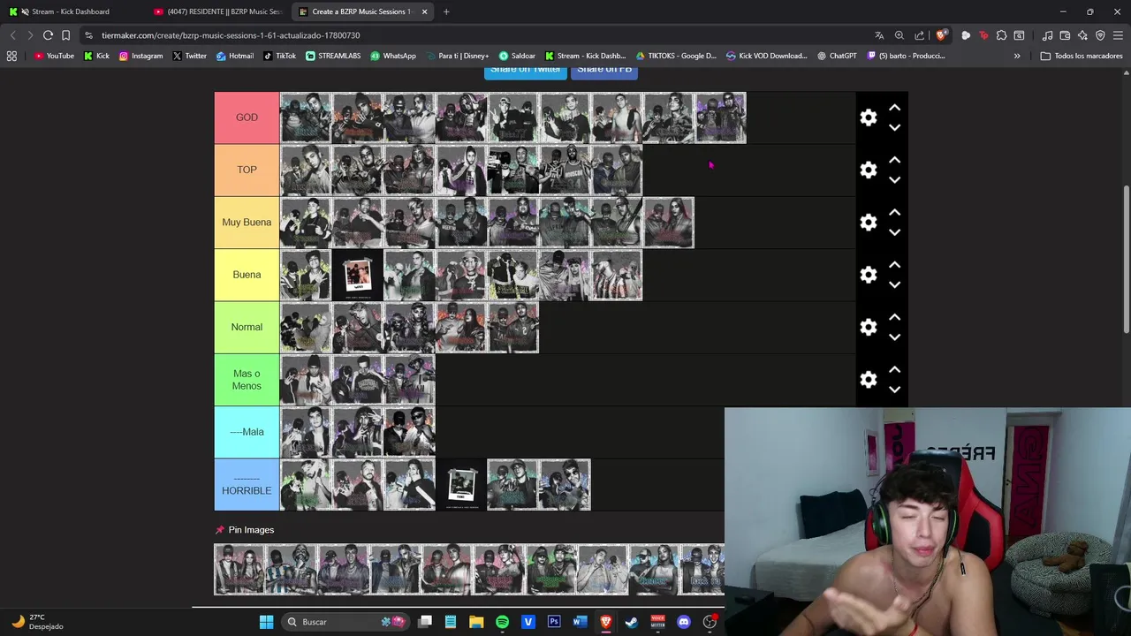Open the extensions puzzle icon
Viewport: 1131px width, 636px height.
pos(1001,35)
